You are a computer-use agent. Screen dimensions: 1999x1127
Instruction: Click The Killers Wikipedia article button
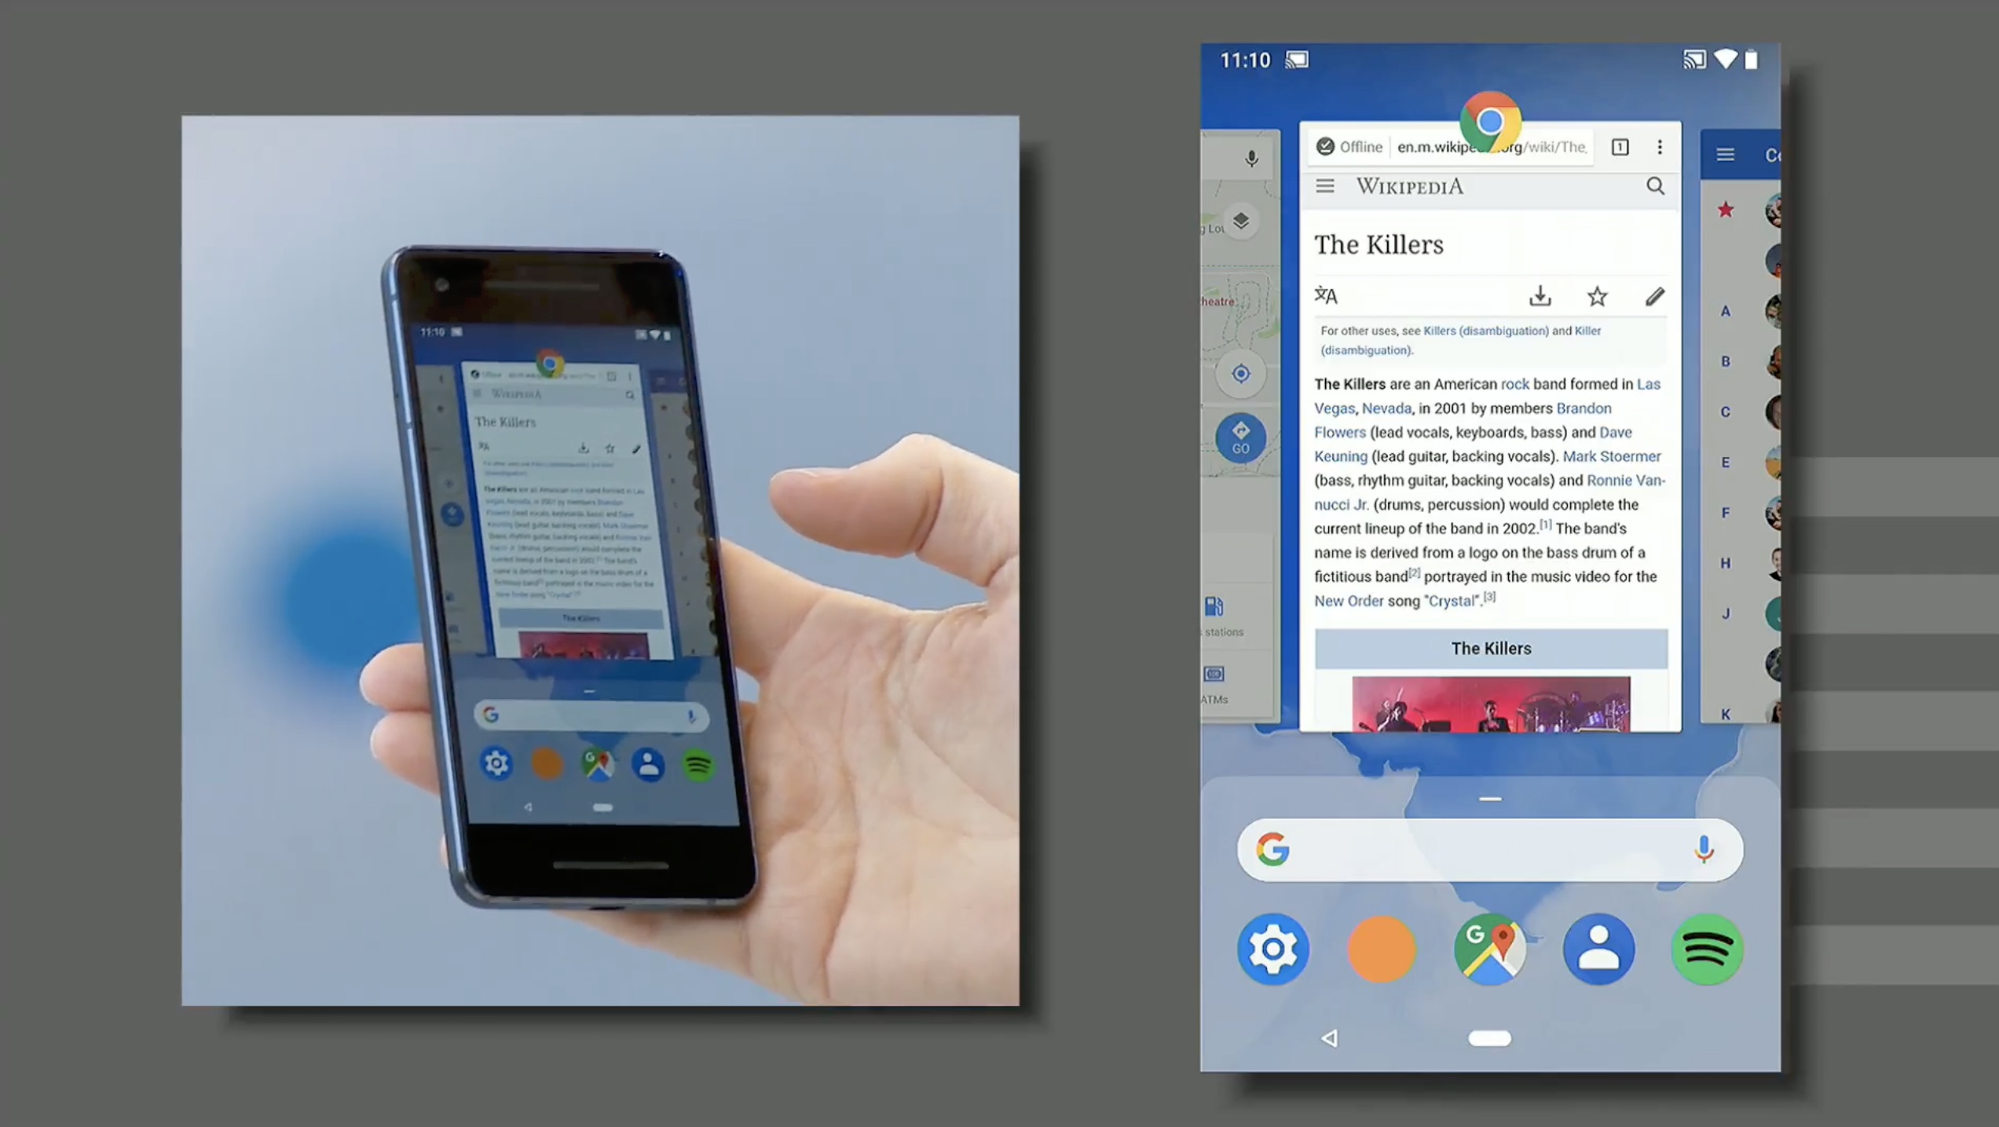[x=1490, y=648]
